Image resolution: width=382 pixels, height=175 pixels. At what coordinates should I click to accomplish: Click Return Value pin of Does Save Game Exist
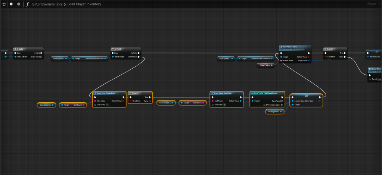coord(124,101)
